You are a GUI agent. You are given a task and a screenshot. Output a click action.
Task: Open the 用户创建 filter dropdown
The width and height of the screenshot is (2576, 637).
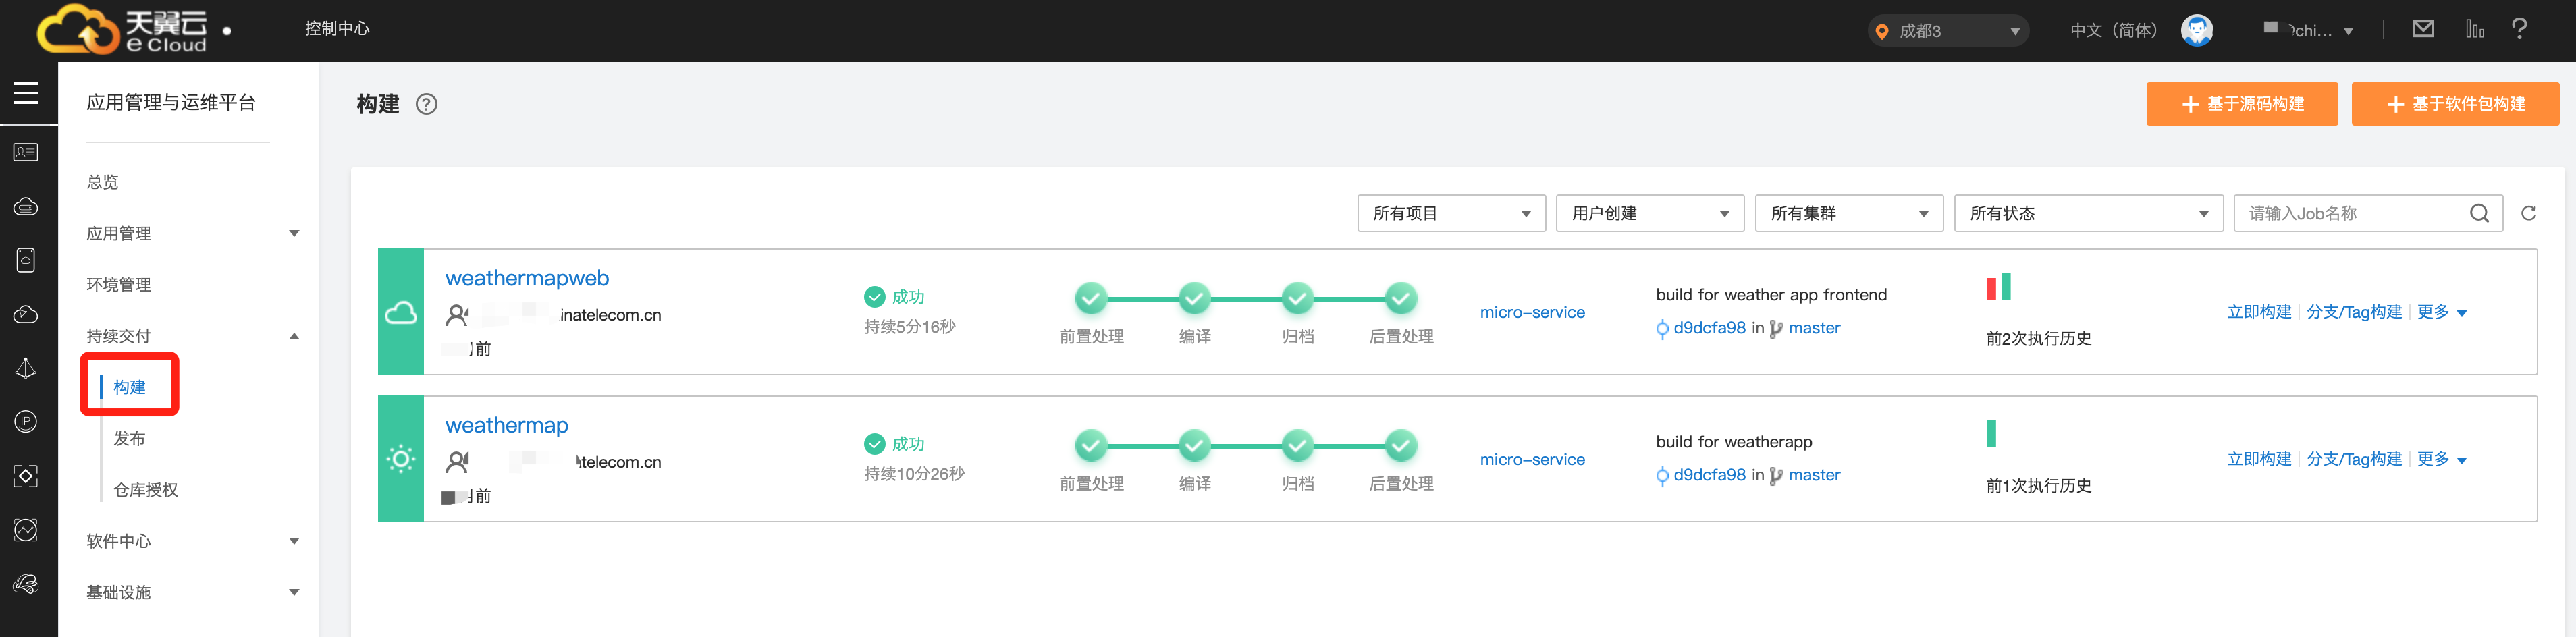[1650, 213]
